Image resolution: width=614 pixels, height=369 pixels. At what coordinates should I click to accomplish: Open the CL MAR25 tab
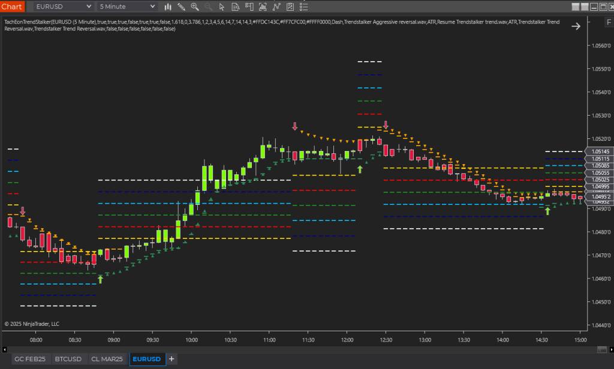click(107, 359)
